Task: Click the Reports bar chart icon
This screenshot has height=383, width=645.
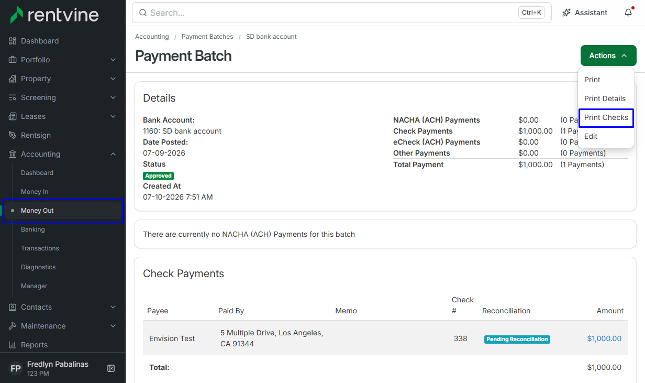Action: (13, 345)
